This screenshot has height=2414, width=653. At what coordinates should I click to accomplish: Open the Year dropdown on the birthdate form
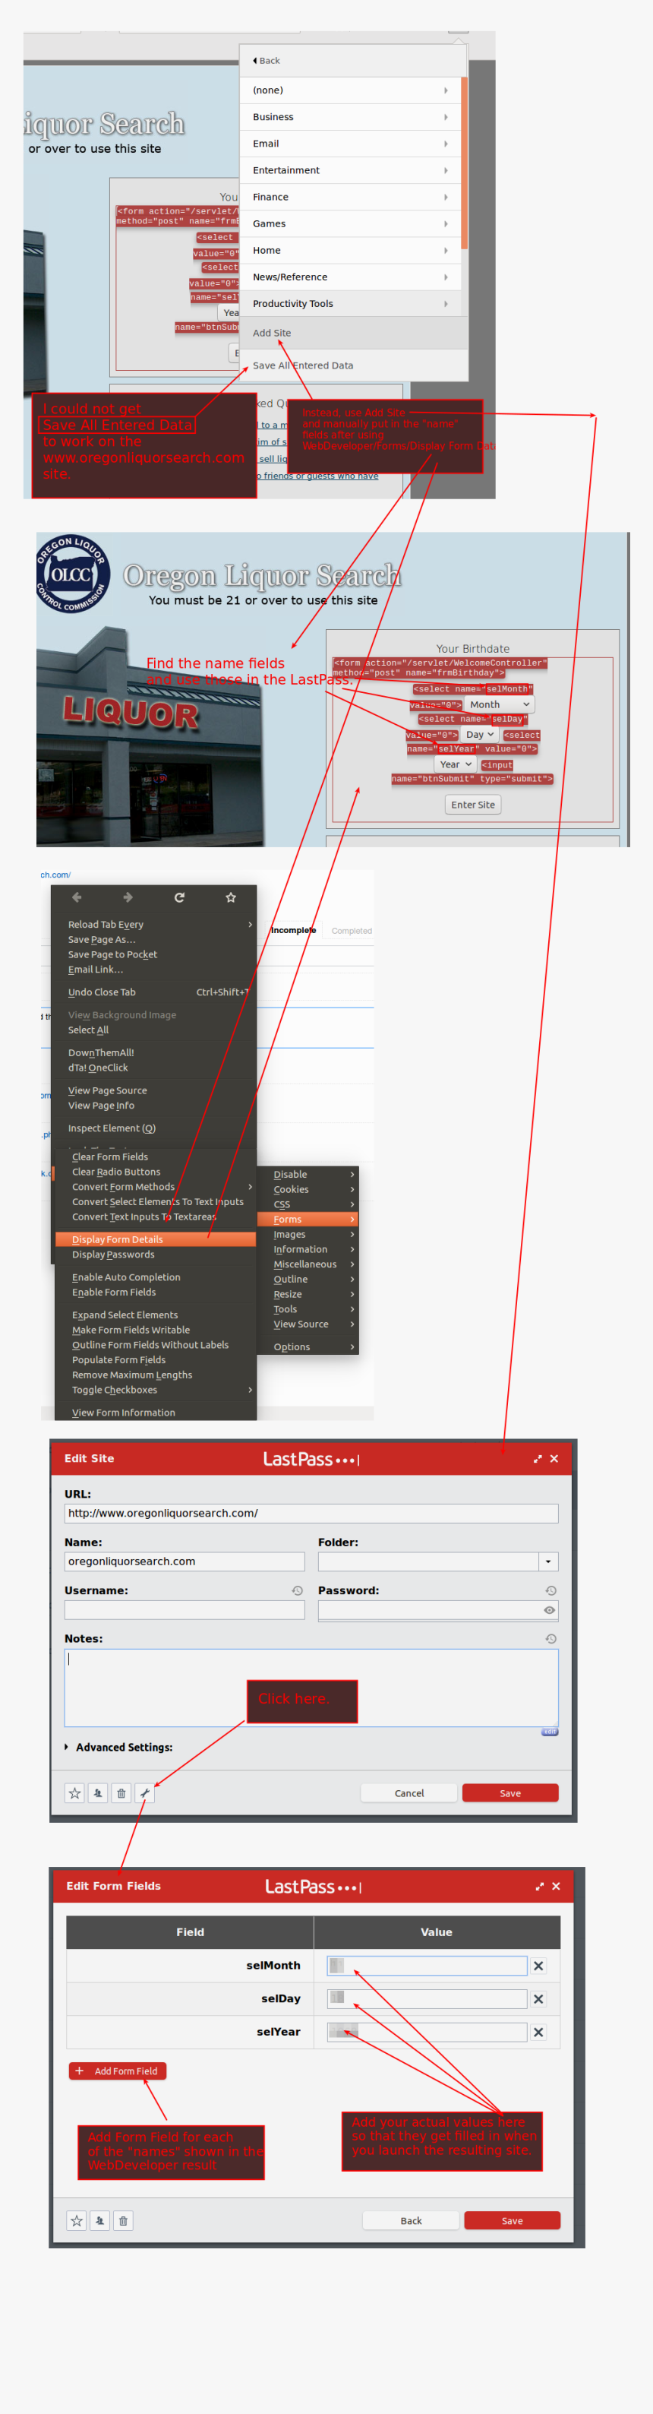(456, 764)
